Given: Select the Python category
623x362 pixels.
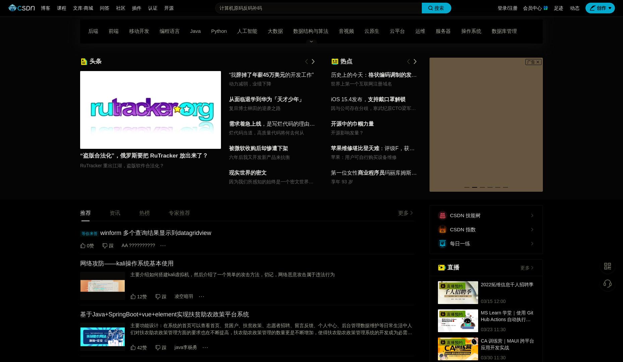Looking at the screenshot, I should point(219,31).
